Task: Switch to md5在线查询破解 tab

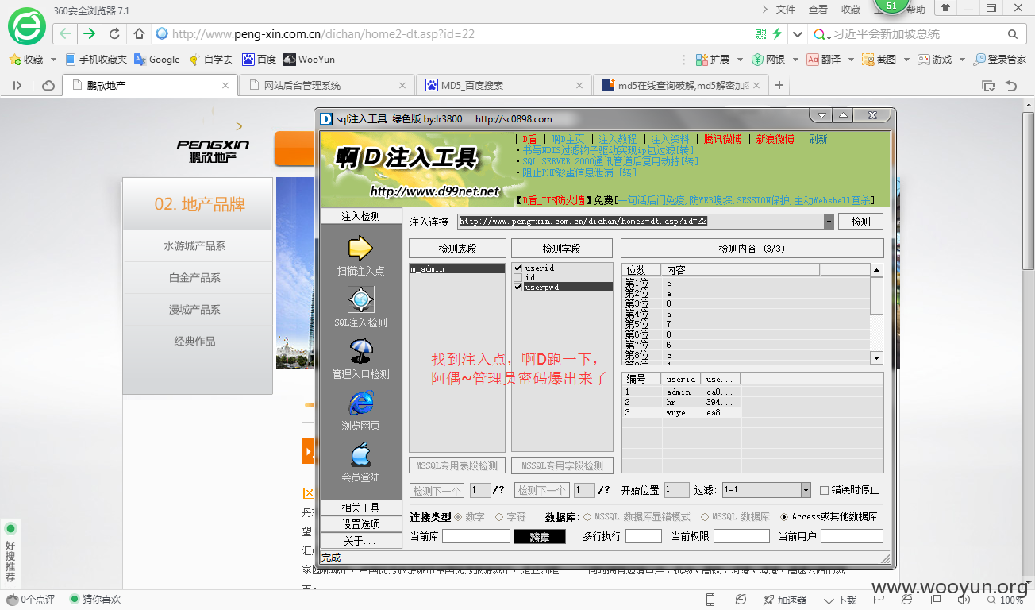Action: 680,85
